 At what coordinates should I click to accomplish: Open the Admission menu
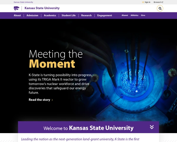(x=32, y=15)
